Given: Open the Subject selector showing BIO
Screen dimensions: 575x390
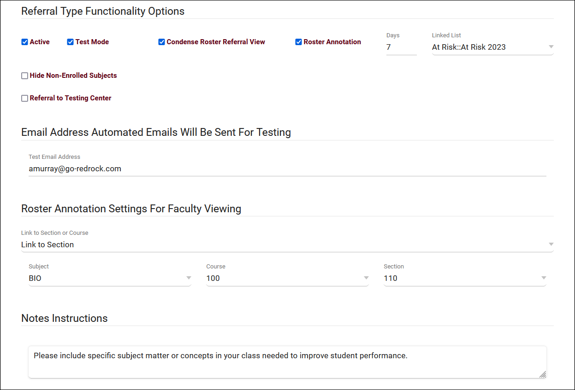Looking at the screenshot, I should pyautogui.click(x=106, y=278).
